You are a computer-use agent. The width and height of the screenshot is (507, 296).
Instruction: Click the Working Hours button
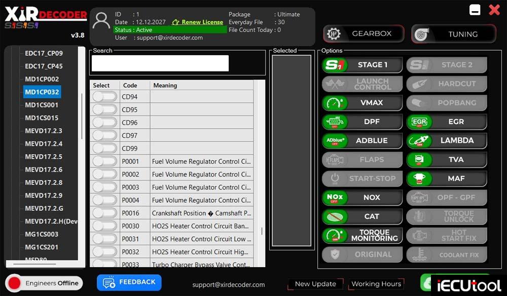376,284
